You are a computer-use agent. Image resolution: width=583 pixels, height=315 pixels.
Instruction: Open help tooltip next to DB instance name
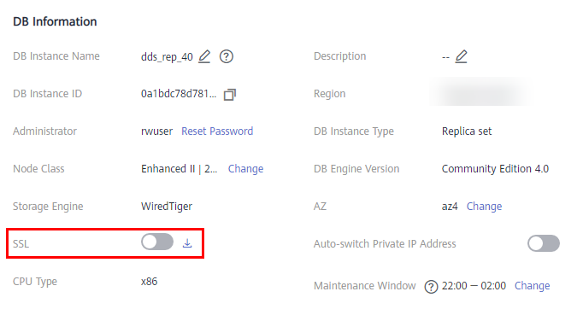click(226, 56)
